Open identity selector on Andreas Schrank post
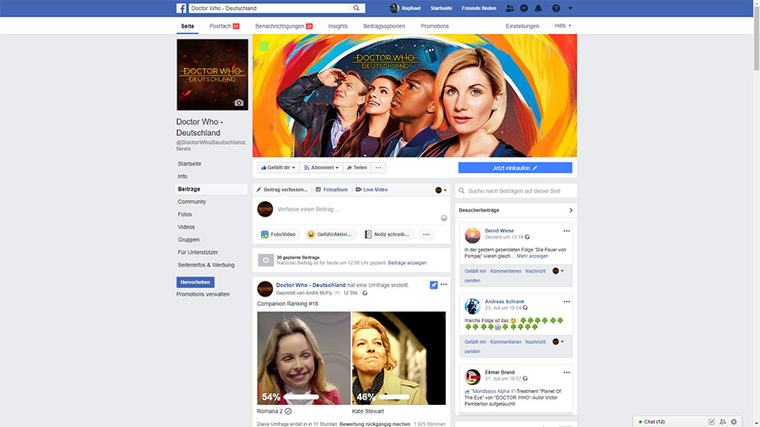The height and width of the screenshot is (427, 760). [x=558, y=342]
